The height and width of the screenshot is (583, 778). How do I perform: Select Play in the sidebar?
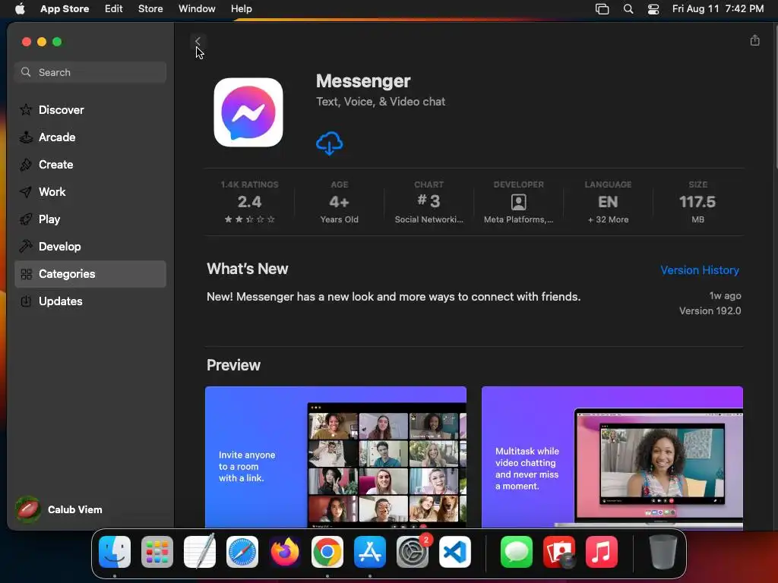coord(90,219)
